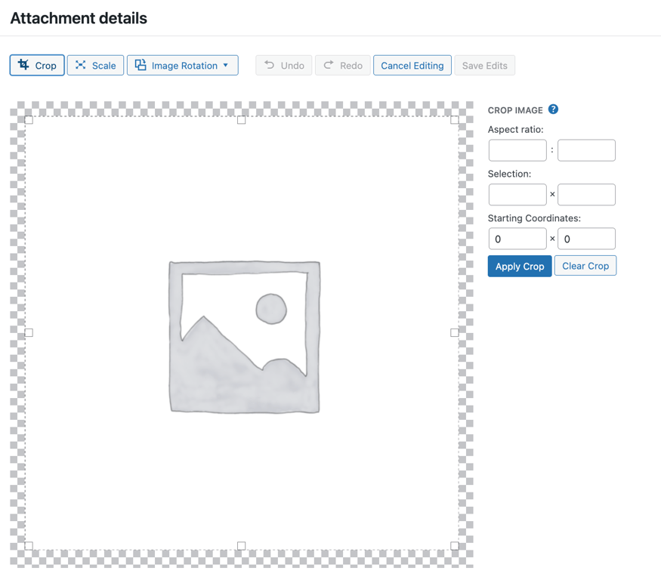This screenshot has width=661, height=580.
Task: Click the top-left crop handle
Action: click(x=29, y=119)
